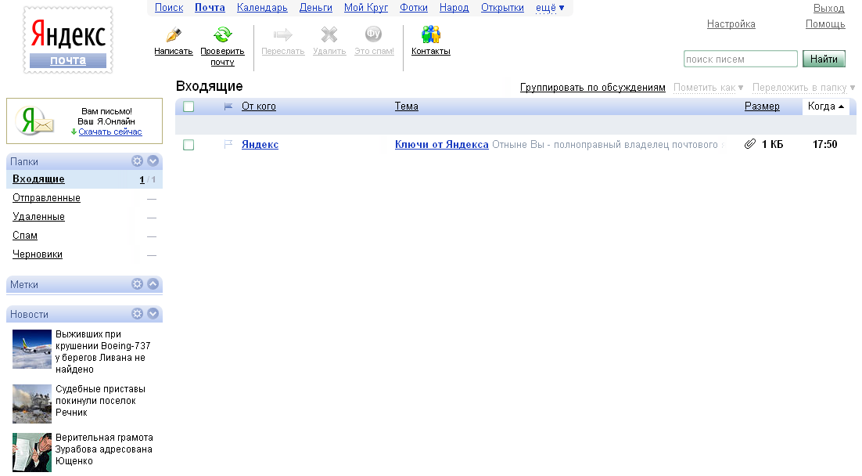Screen dimensions: 862x476
Task: Open Переложить в папку dropdown
Action: 803,88
